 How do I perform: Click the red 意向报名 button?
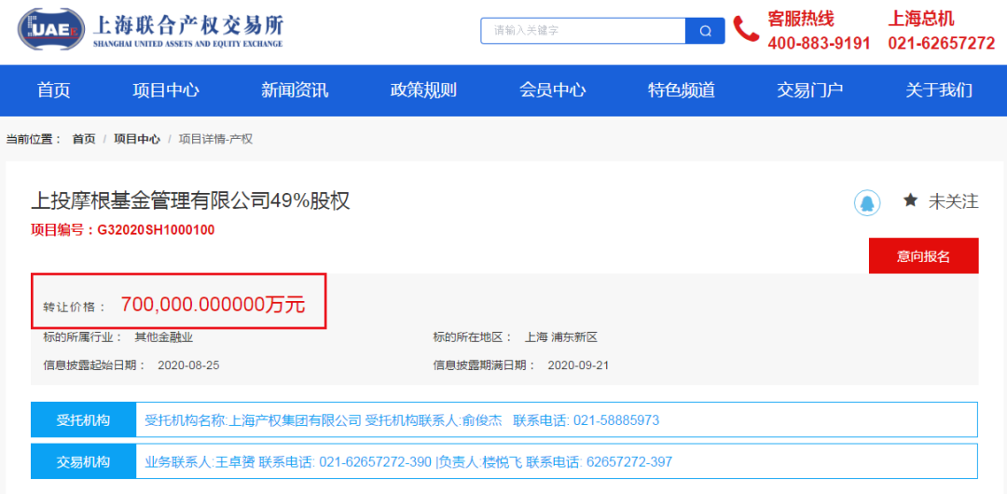(x=923, y=255)
